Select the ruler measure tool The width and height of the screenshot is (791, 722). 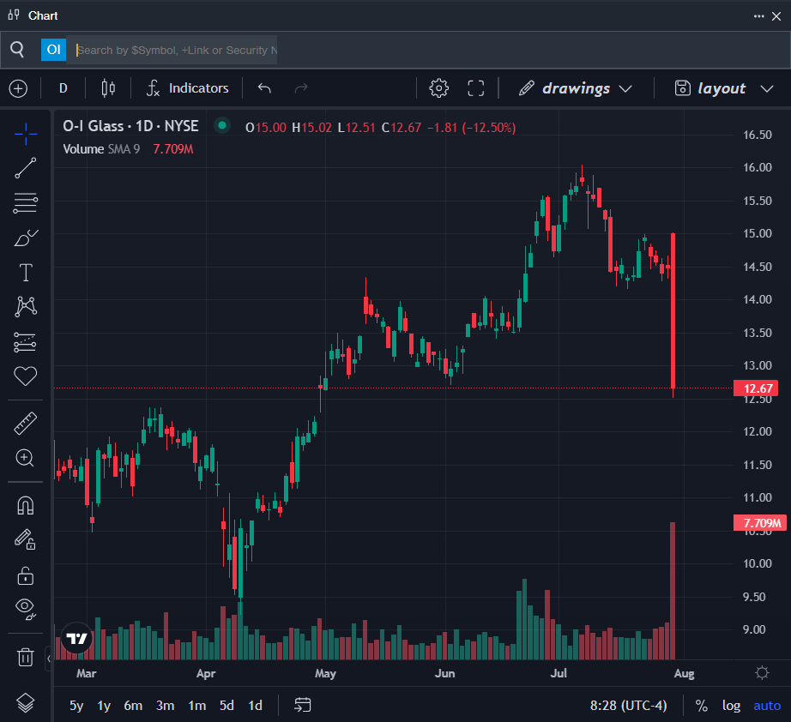pos(25,423)
